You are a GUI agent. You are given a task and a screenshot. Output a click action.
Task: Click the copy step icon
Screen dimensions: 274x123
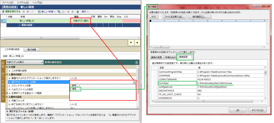point(59,12)
